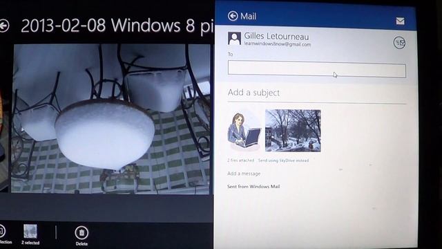The image size is (442, 249).
Task: Go back with the Photos app back arrow
Action: 4,26
